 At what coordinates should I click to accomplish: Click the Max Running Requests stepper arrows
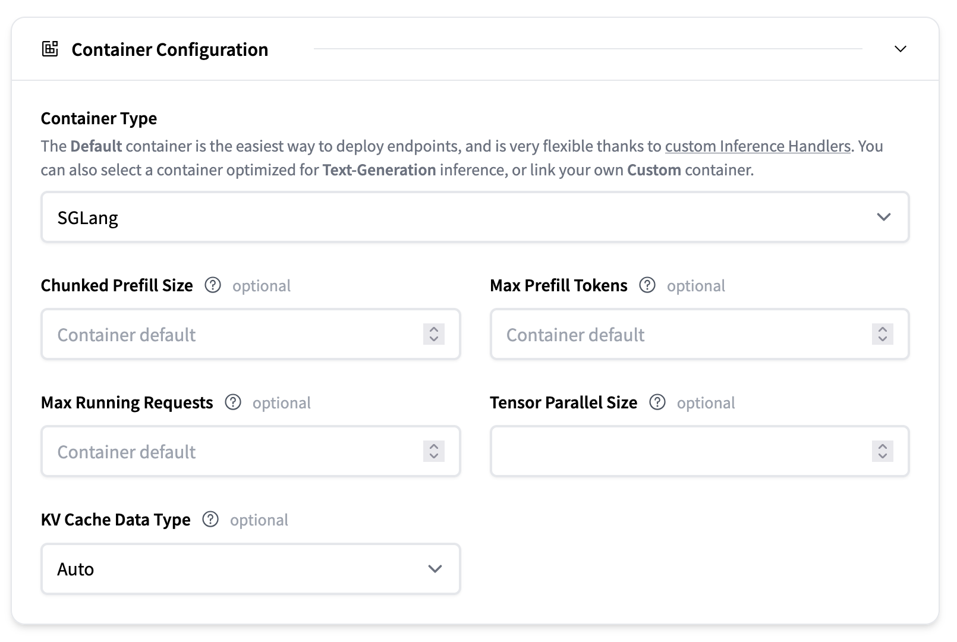pyautogui.click(x=434, y=451)
